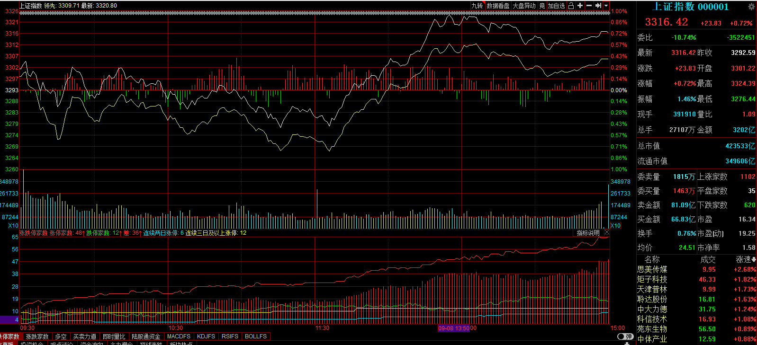Click the 均价 value 24.51

click(x=687, y=248)
